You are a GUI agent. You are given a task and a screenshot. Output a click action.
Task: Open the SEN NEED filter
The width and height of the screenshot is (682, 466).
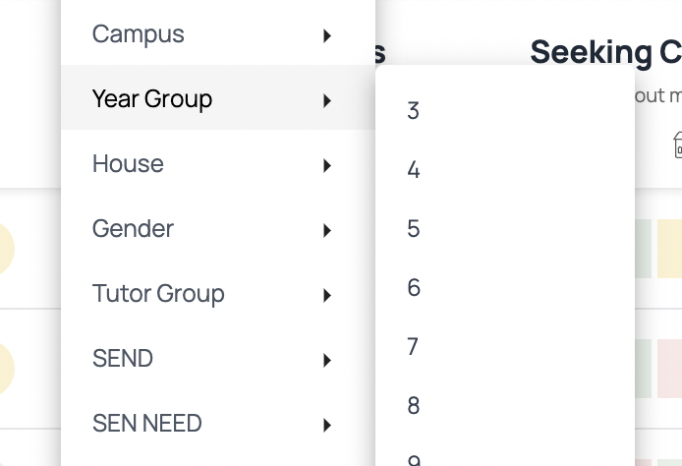point(218,423)
